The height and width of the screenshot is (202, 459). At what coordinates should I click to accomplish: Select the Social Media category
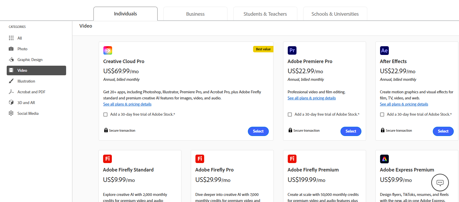(x=36, y=113)
